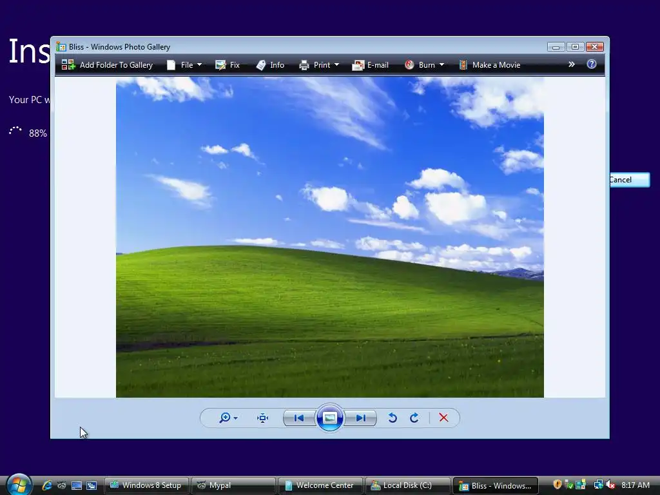The image size is (660, 495).
Task: Click the 8:17 AM clock
Action: pyautogui.click(x=636, y=485)
